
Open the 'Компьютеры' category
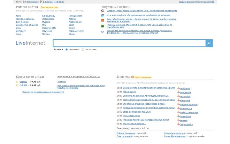tap(49, 16)
